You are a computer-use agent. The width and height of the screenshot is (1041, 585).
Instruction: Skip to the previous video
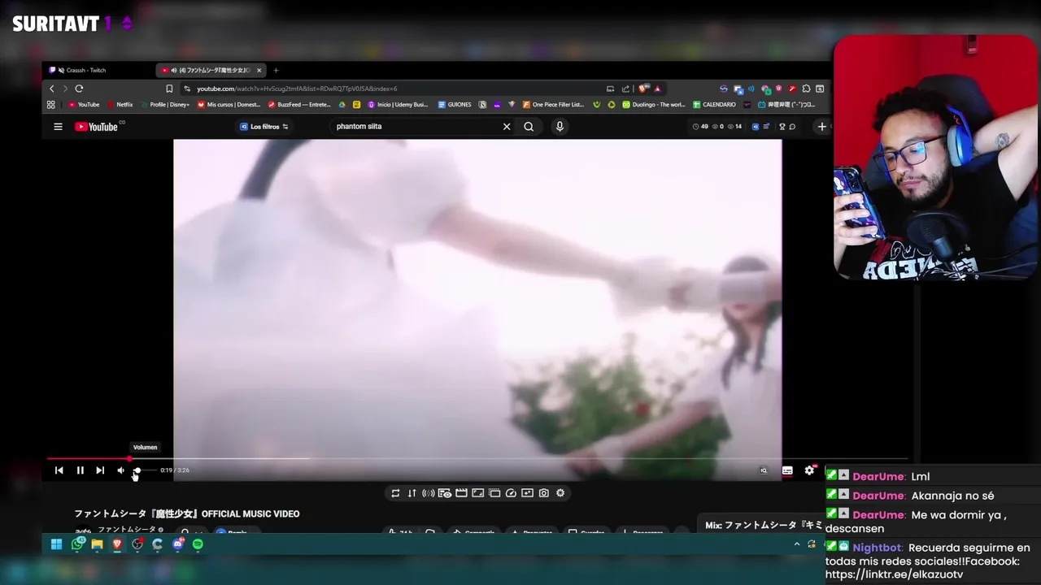(59, 470)
